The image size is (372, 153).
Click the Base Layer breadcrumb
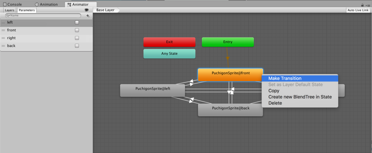106,10
